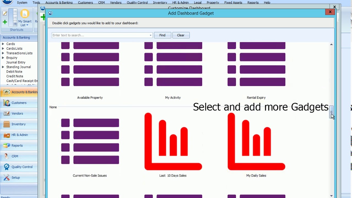352x198 pixels.
Task: Close the Add Dashboard Gadget dialog
Action: (x=330, y=12)
